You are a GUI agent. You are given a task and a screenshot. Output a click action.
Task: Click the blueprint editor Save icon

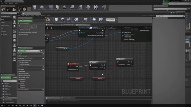pos(56,20)
